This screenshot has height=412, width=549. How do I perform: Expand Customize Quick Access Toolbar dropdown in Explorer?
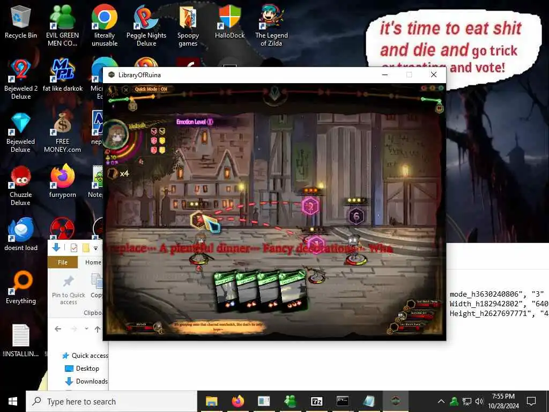click(x=95, y=248)
